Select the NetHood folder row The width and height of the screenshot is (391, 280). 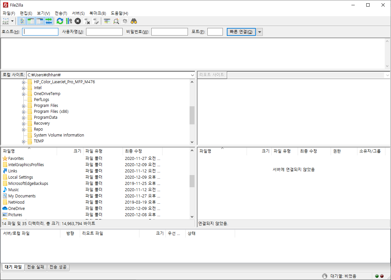click(x=16, y=202)
